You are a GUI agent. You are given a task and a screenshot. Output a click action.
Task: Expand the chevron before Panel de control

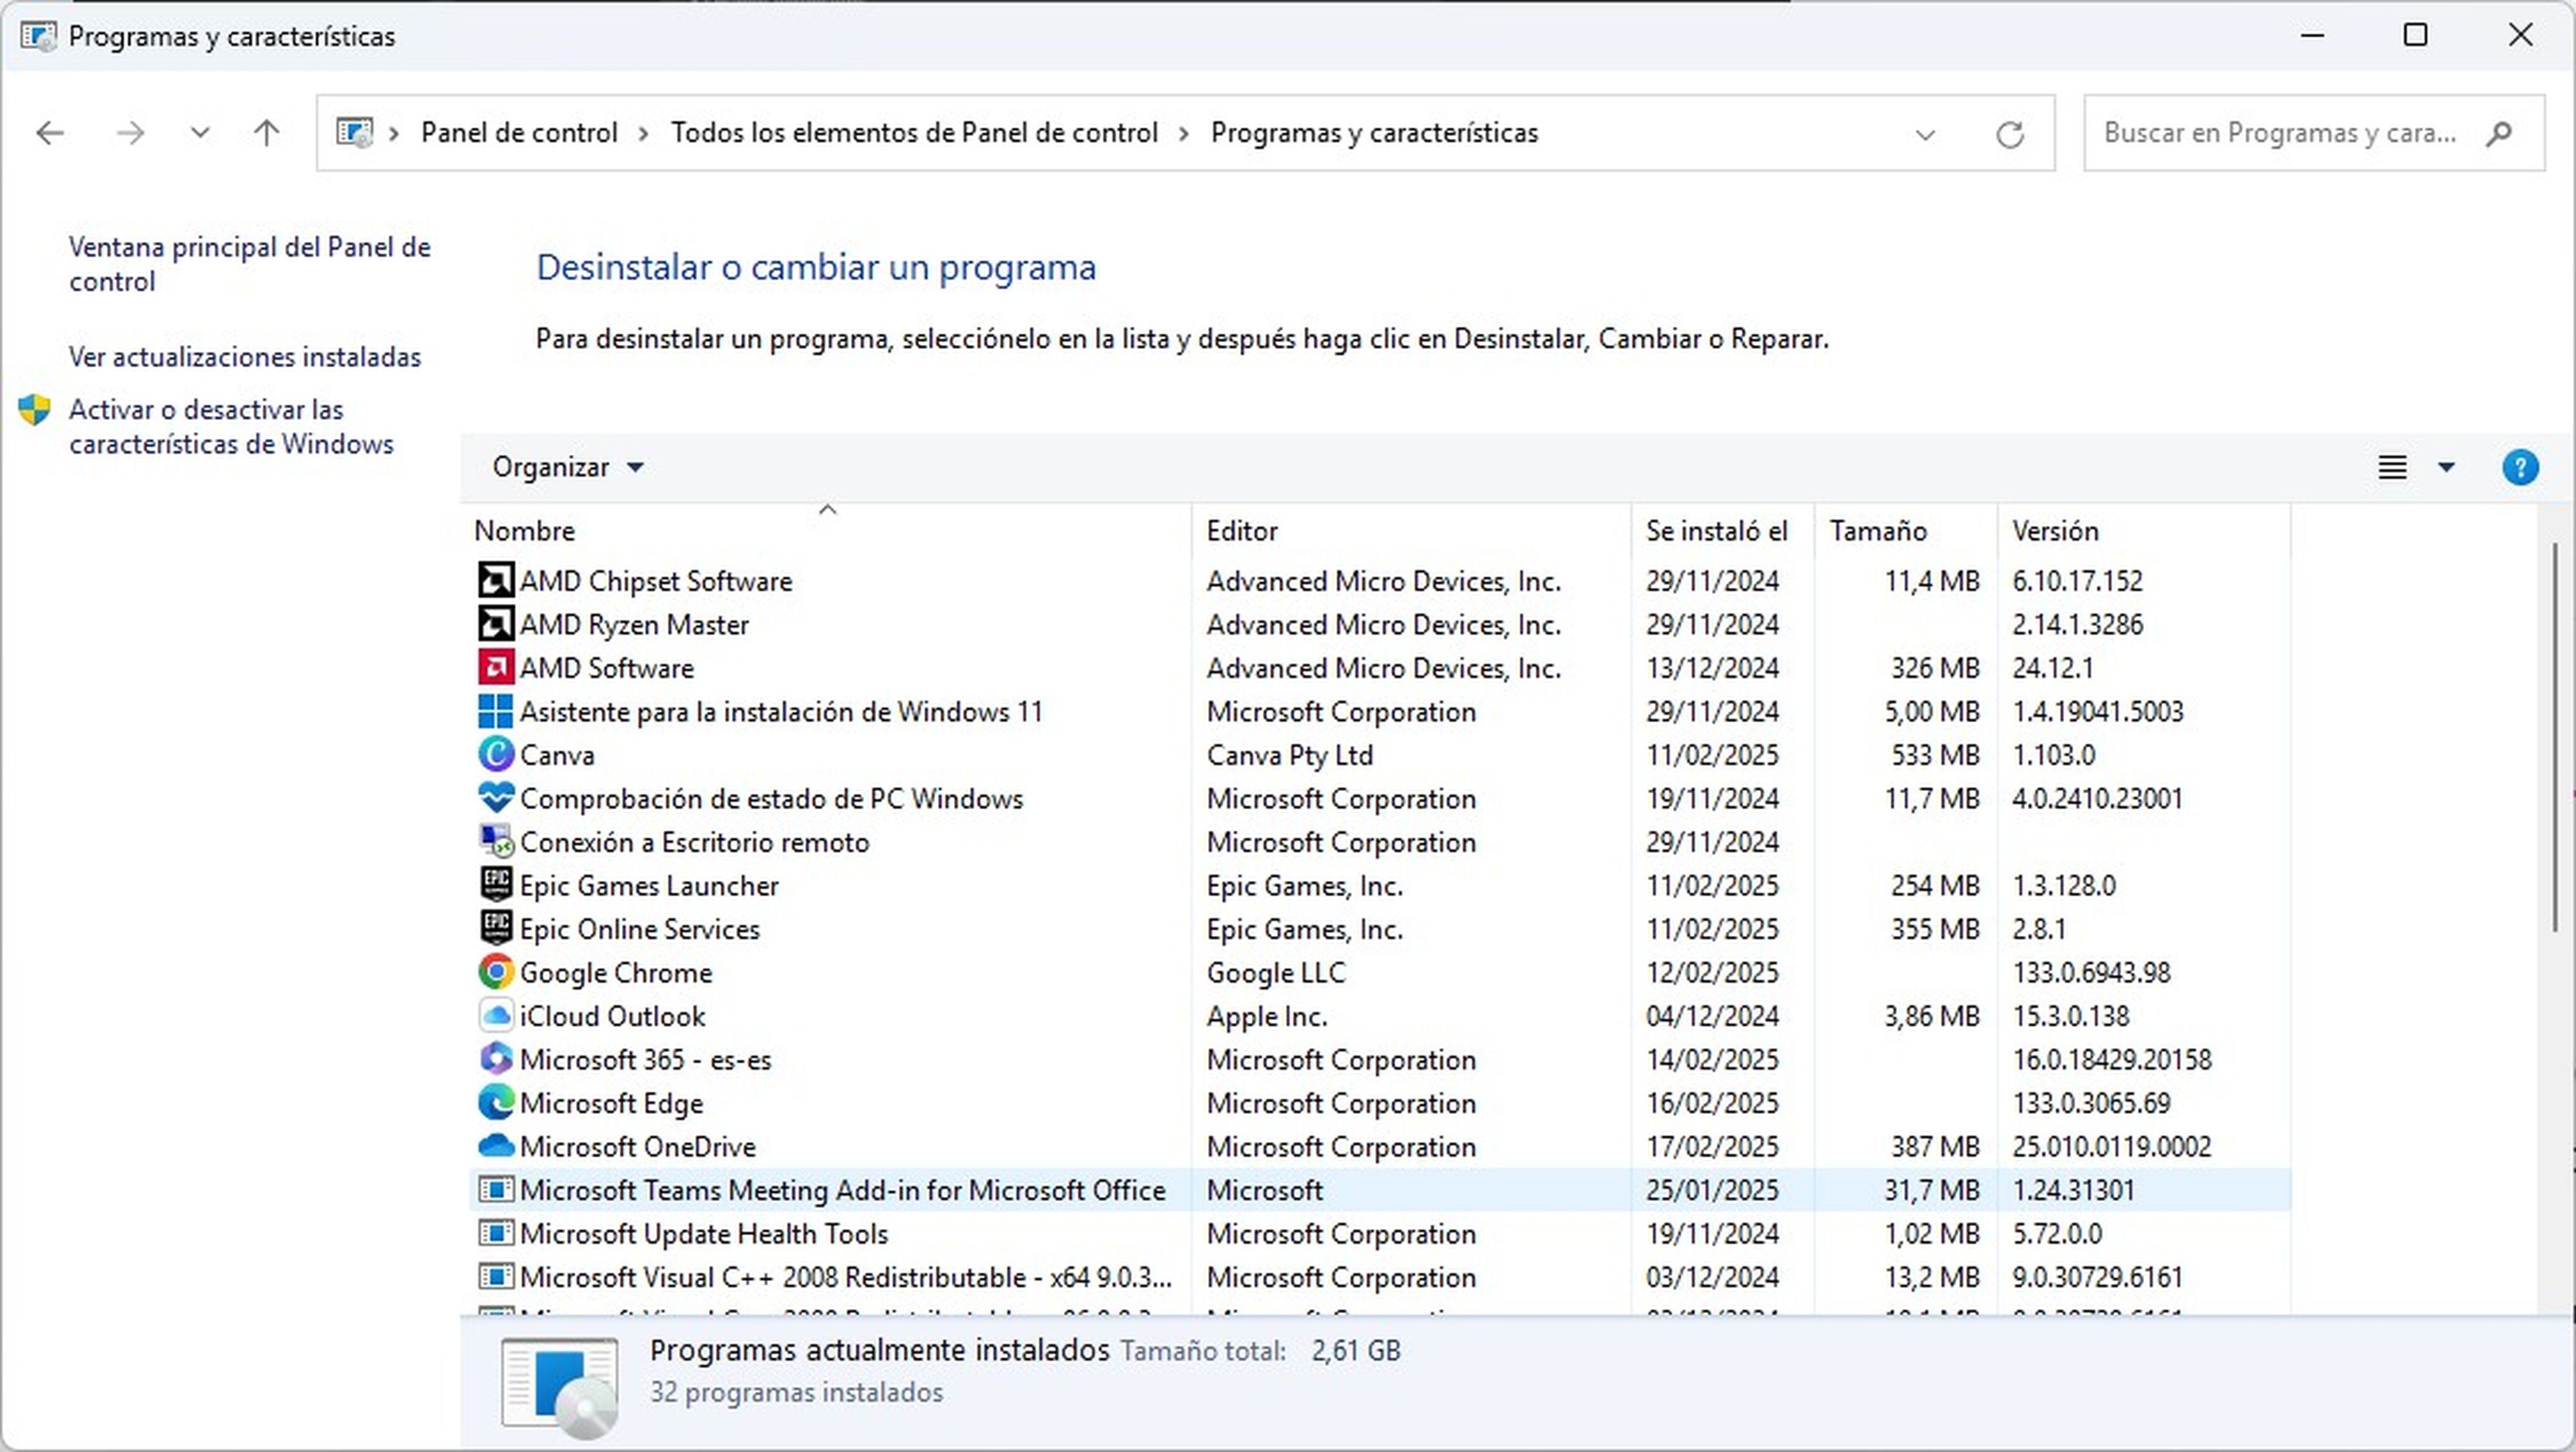click(x=394, y=133)
